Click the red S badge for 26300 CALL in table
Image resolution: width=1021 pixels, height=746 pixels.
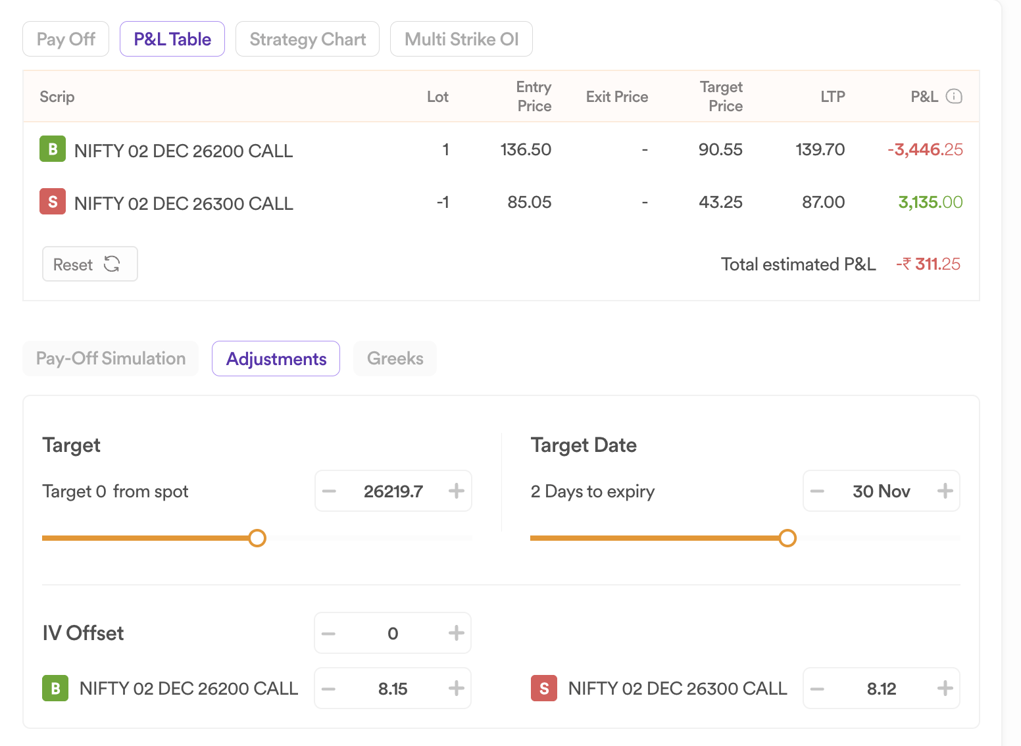coord(53,201)
